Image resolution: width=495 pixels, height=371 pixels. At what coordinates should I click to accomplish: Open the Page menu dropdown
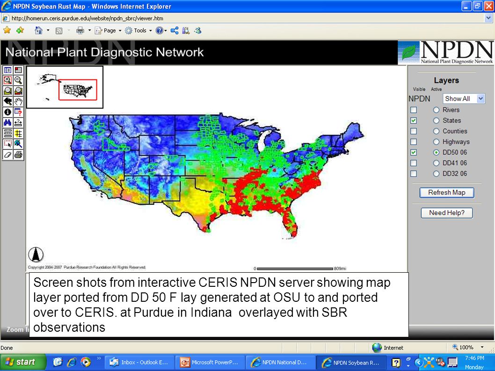pyautogui.click(x=108, y=30)
